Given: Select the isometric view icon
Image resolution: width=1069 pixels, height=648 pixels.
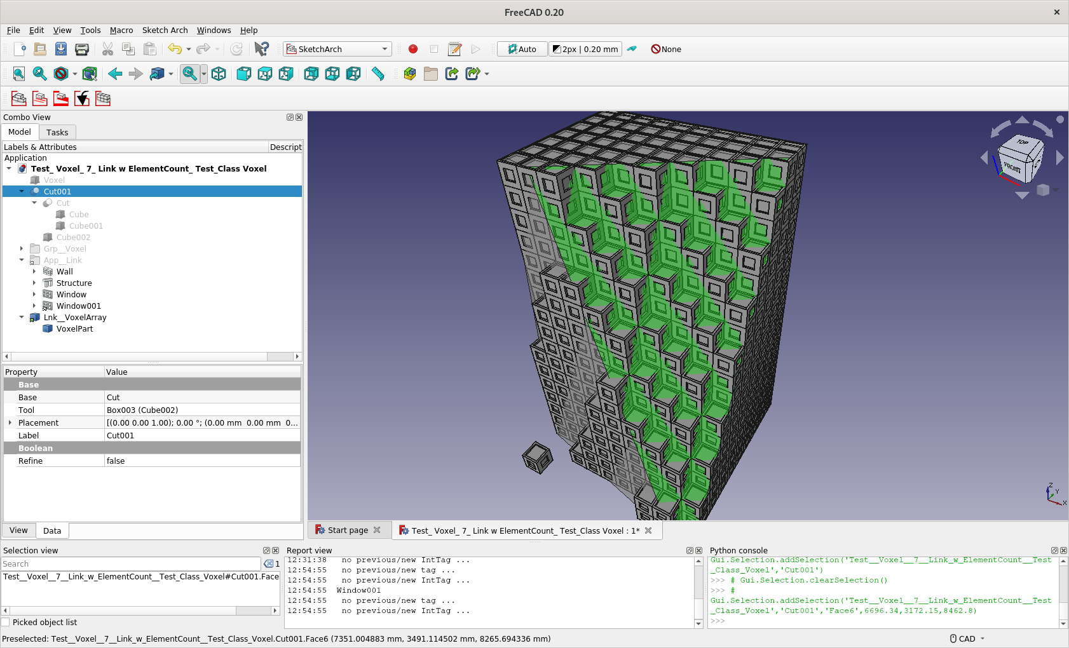Looking at the screenshot, I should [219, 74].
